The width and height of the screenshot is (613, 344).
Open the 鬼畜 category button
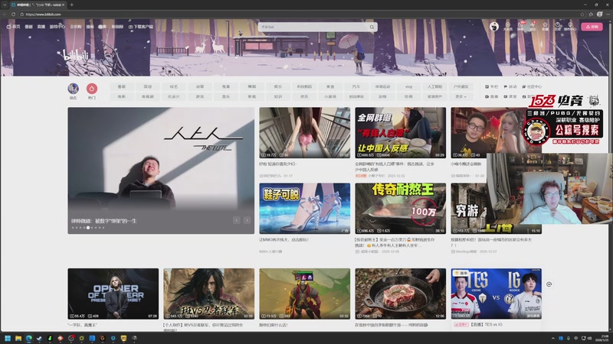point(226,86)
